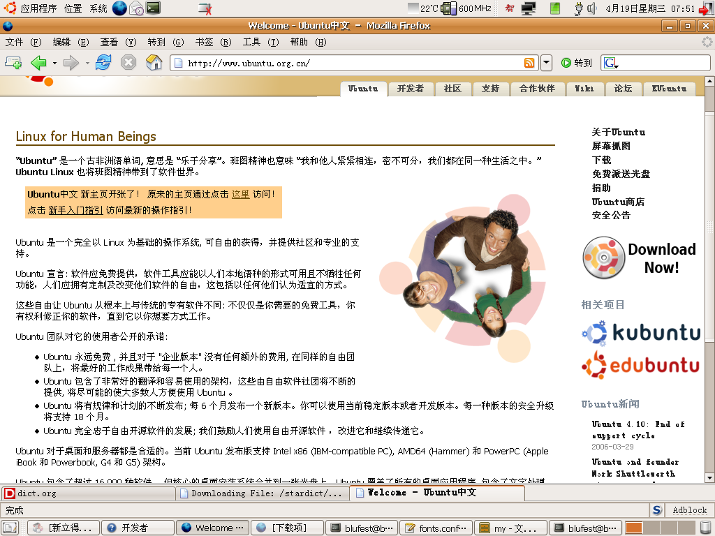Screen dimensions: 715x536
Task: Open the 文件 (F) menu
Action: point(23,43)
